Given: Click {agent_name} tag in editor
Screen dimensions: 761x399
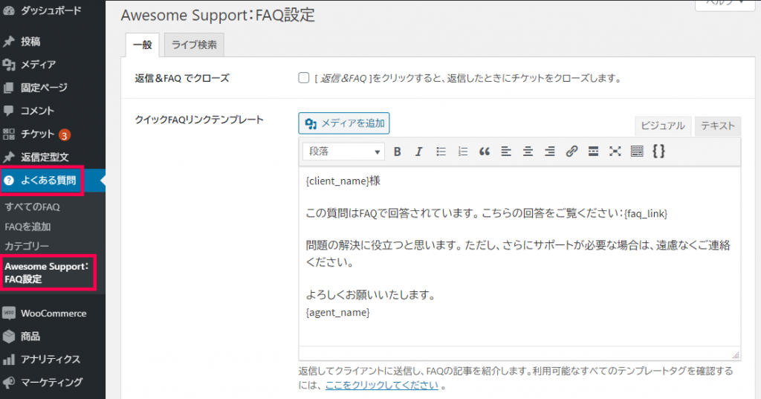Looking at the screenshot, I should pyautogui.click(x=338, y=313).
